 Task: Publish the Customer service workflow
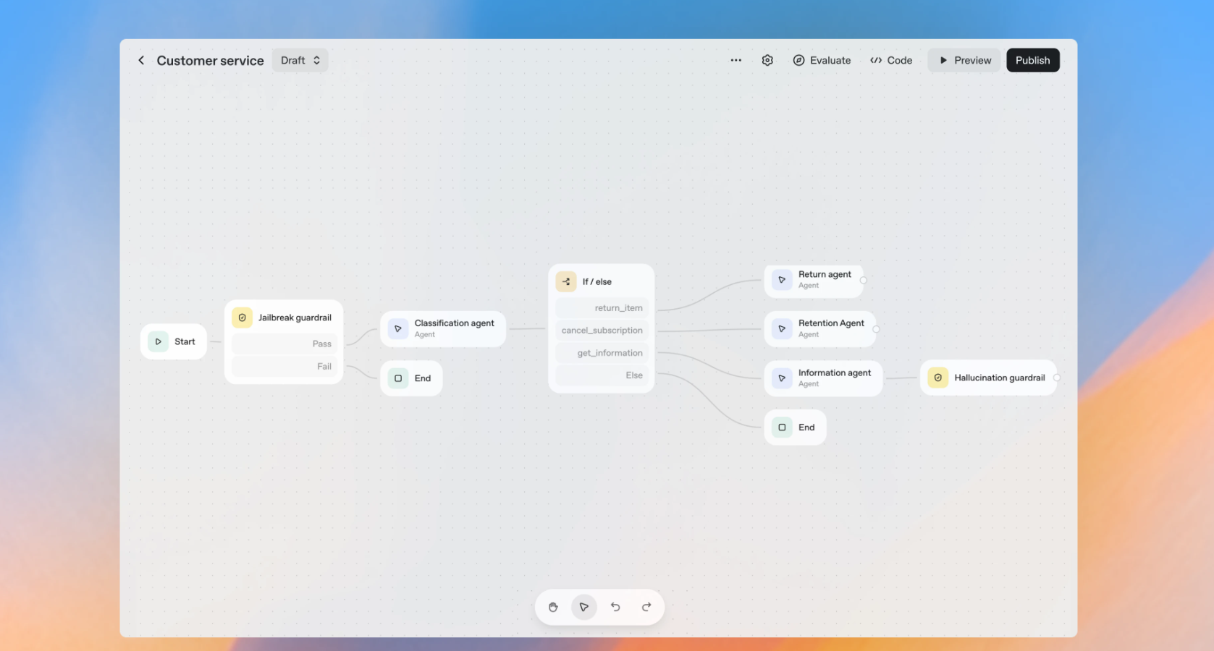1032,60
